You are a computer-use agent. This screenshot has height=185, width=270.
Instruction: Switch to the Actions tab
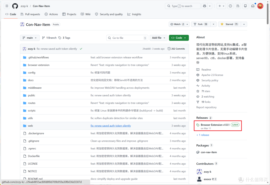point(51,14)
